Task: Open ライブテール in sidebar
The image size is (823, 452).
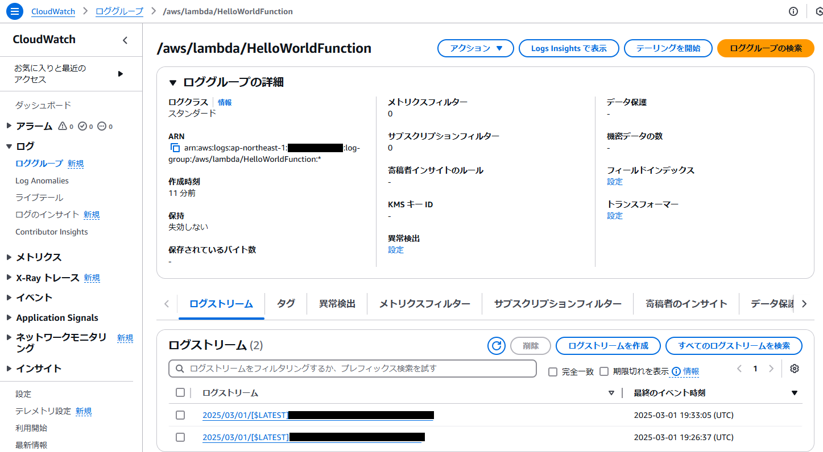Action: [39, 198]
